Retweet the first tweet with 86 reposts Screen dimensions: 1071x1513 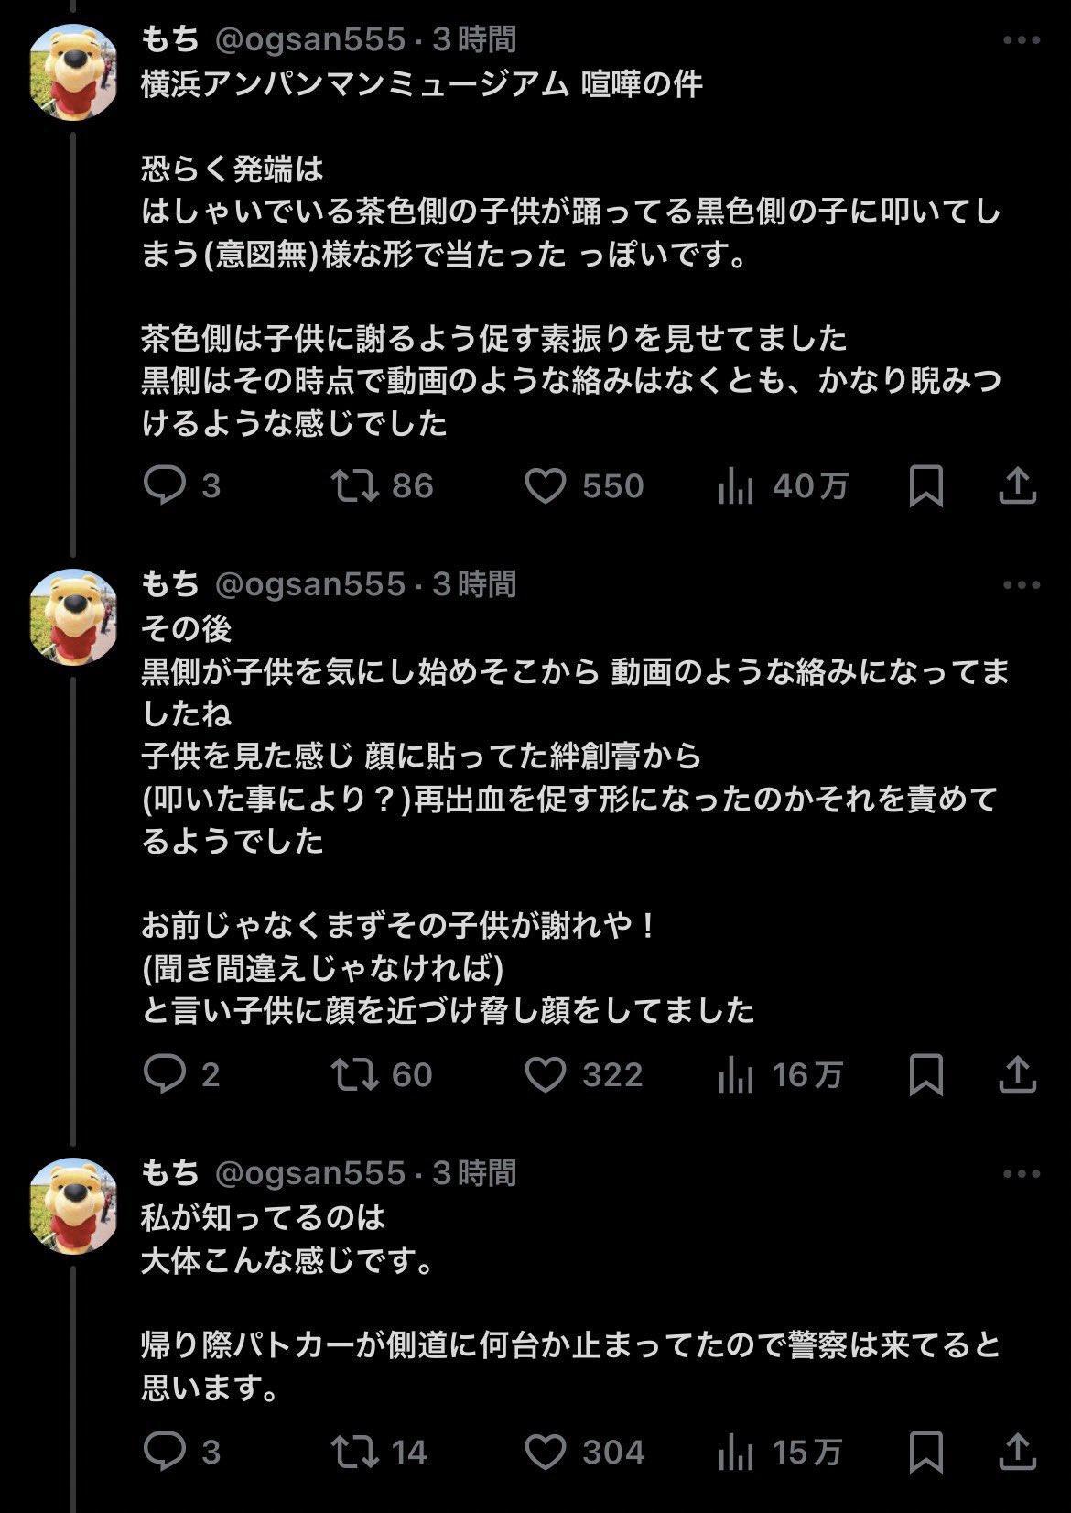[x=355, y=485]
